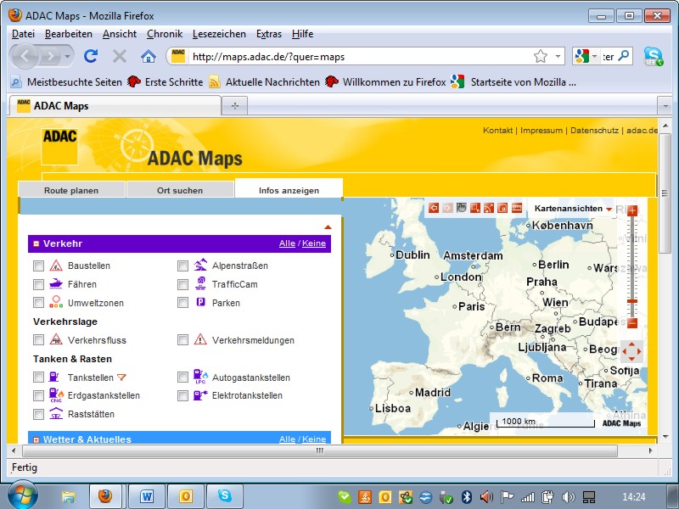The height and width of the screenshot is (509, 679).
Task: Click the Elektrotankstellen plug pump icon
Action: 200,395
